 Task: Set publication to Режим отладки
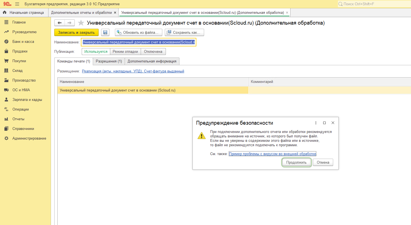point(125,52)
